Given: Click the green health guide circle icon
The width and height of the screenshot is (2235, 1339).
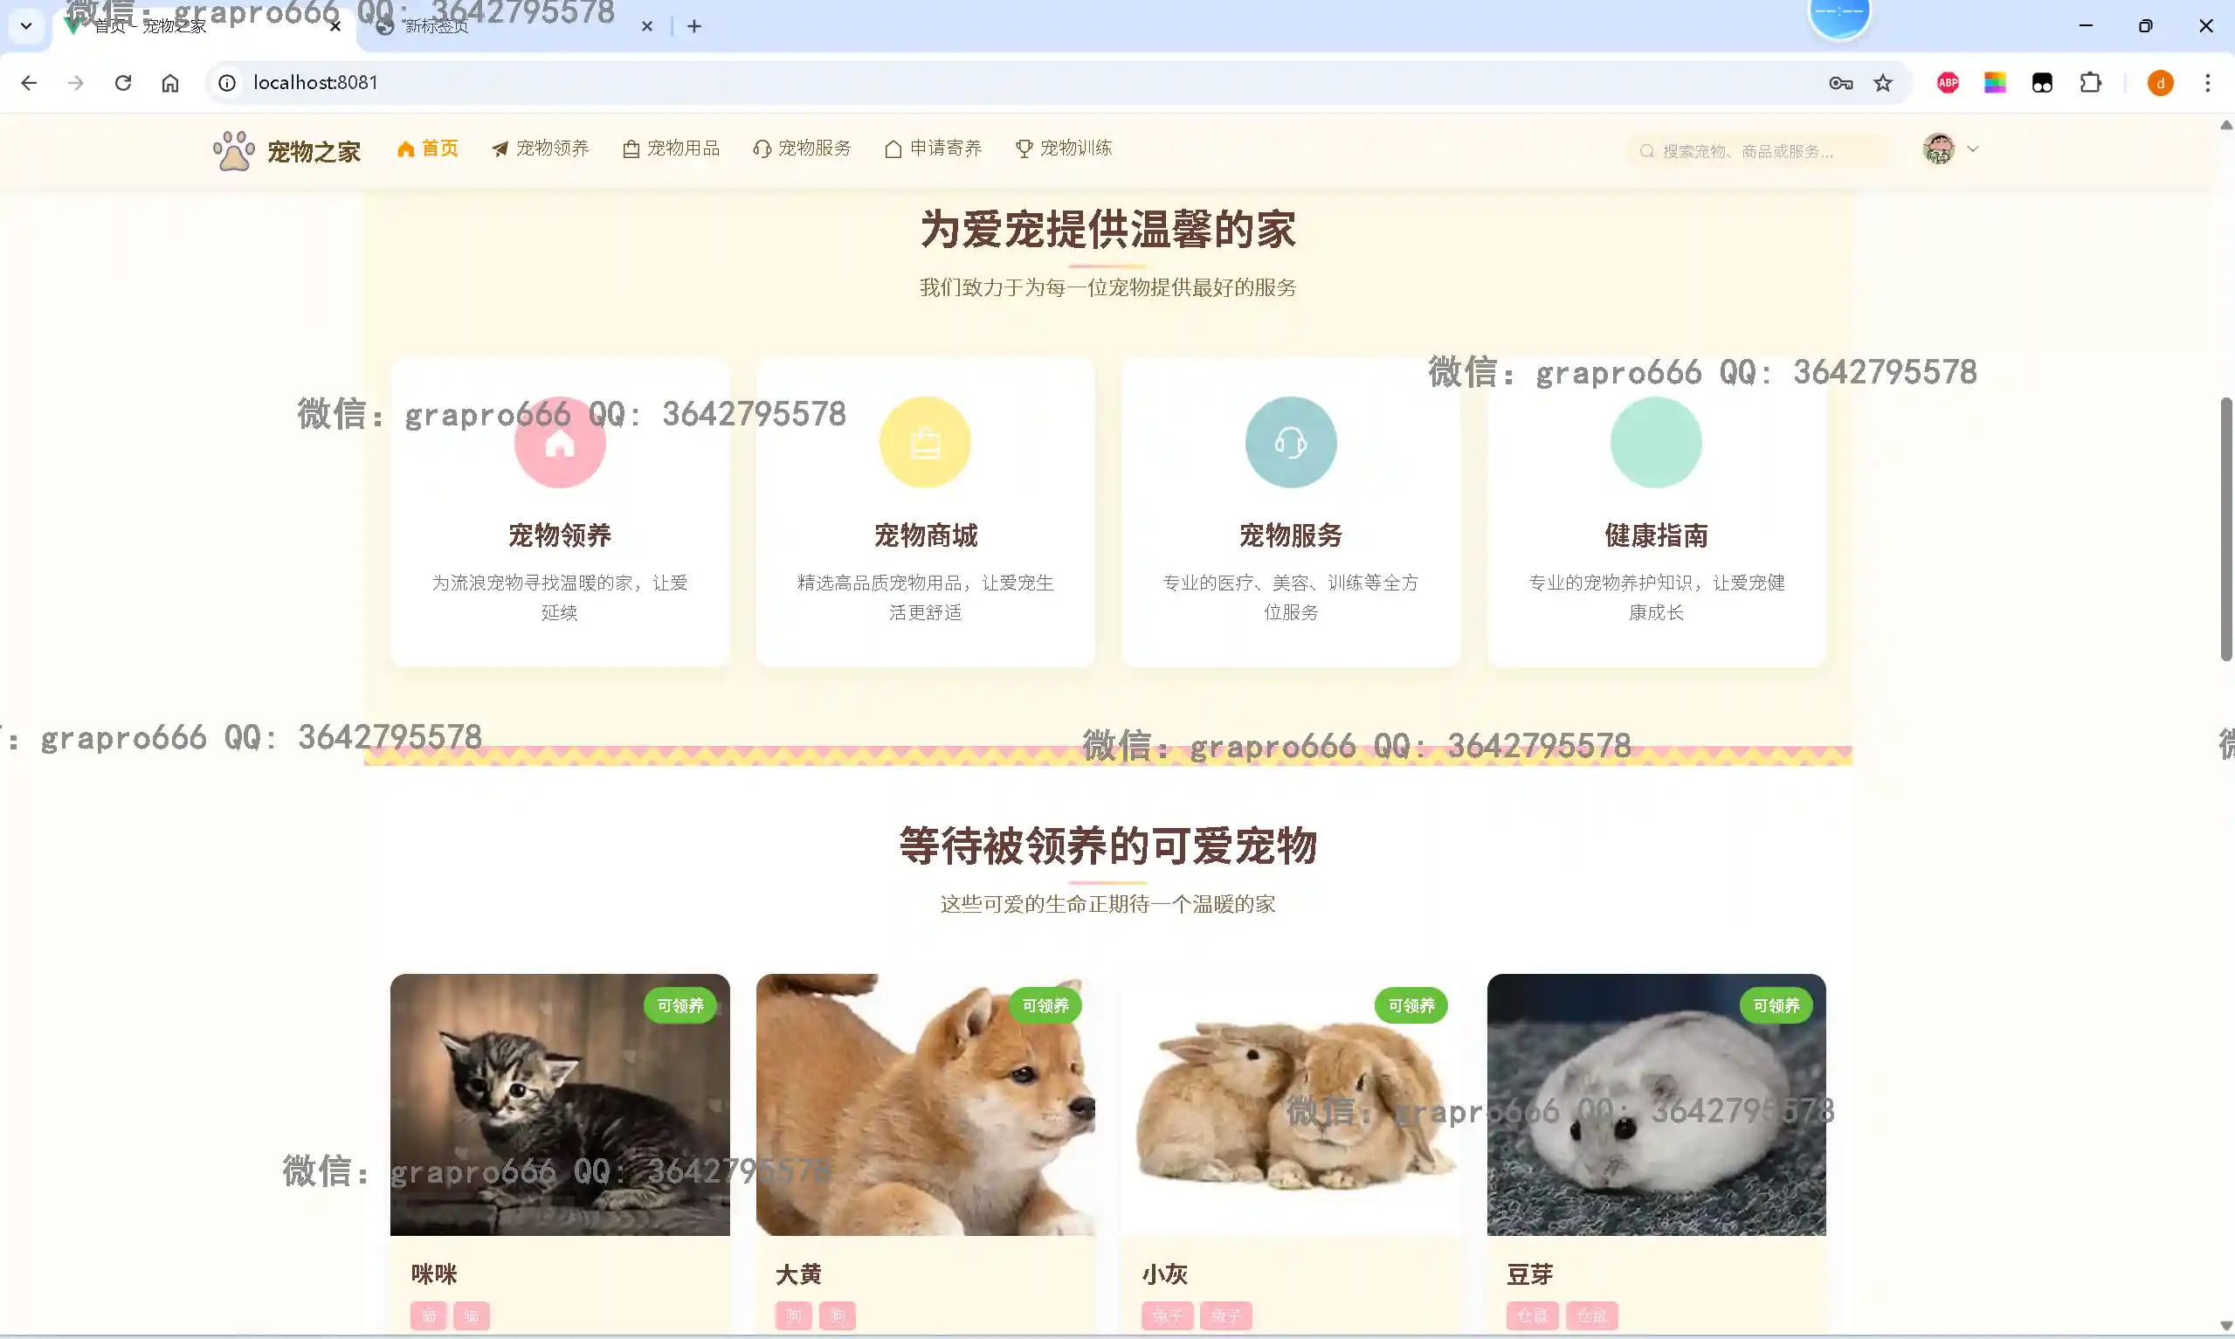Looking at the screenshot, I should pos(1655,443).
